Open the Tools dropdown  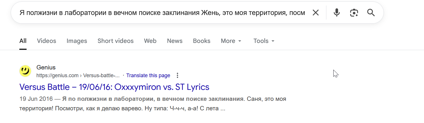click(x=264, y=41)
